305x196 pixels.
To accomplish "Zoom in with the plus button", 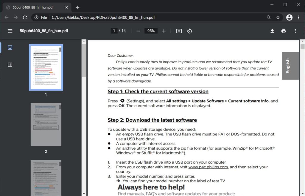I will pos(164,31).
